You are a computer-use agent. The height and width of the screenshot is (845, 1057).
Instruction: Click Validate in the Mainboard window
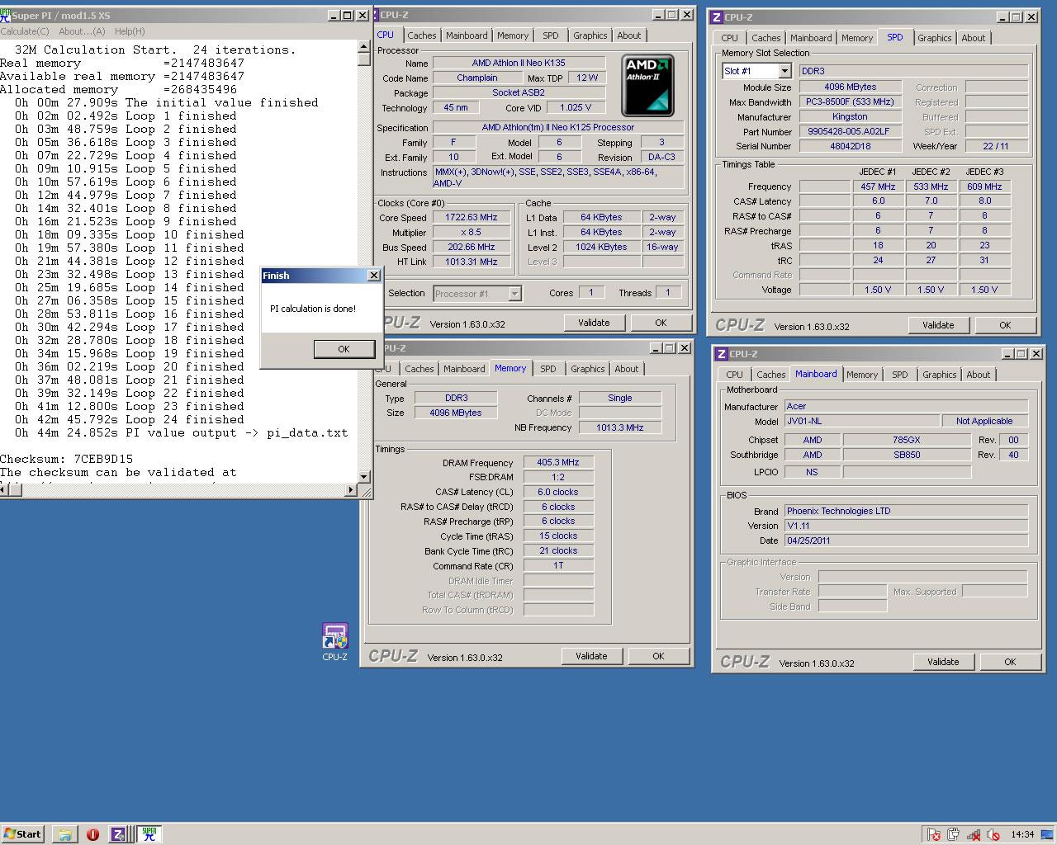point(943,662)
